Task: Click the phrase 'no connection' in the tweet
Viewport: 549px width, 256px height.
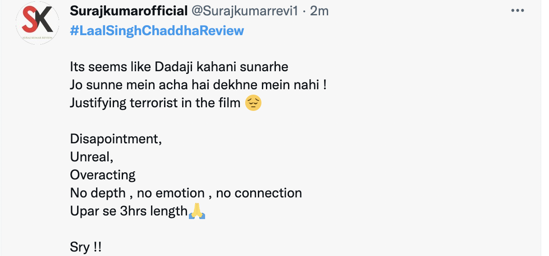Action: pos(259,193)
